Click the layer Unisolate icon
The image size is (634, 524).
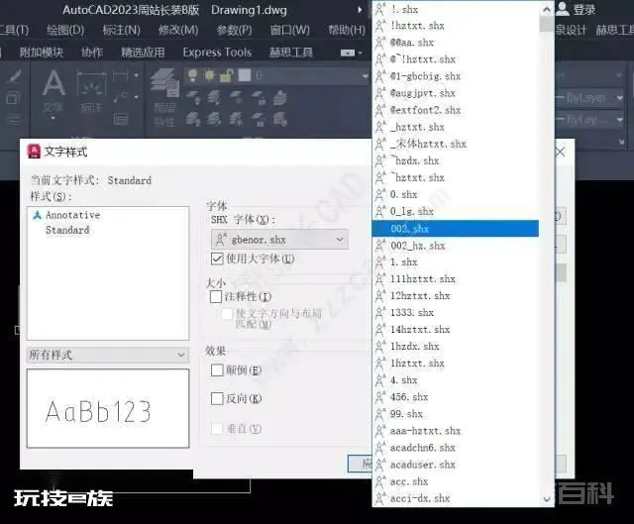pos(214,119)
